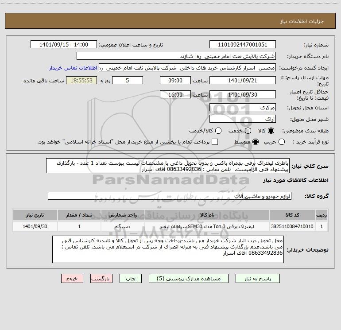Click تاریخ نیاز column header
This screenshot has height=330, width=341.
(35, 215)
